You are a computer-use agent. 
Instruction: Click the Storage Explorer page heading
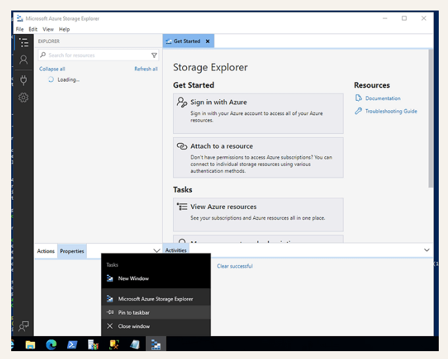[211, 68]
